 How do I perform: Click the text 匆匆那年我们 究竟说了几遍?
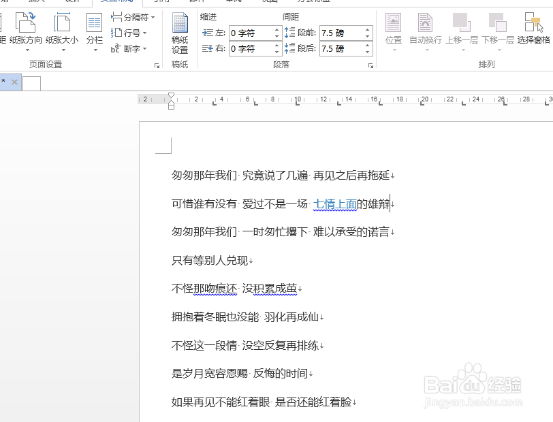point(240,175)
